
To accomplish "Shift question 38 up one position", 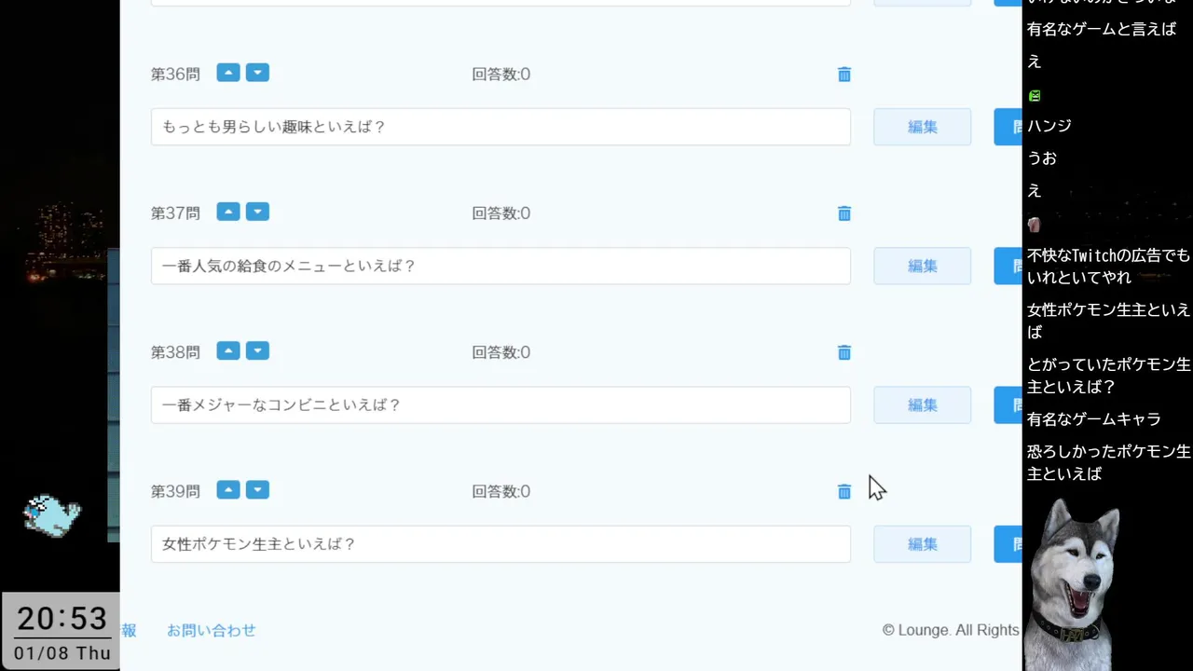I will click(228, 350).
